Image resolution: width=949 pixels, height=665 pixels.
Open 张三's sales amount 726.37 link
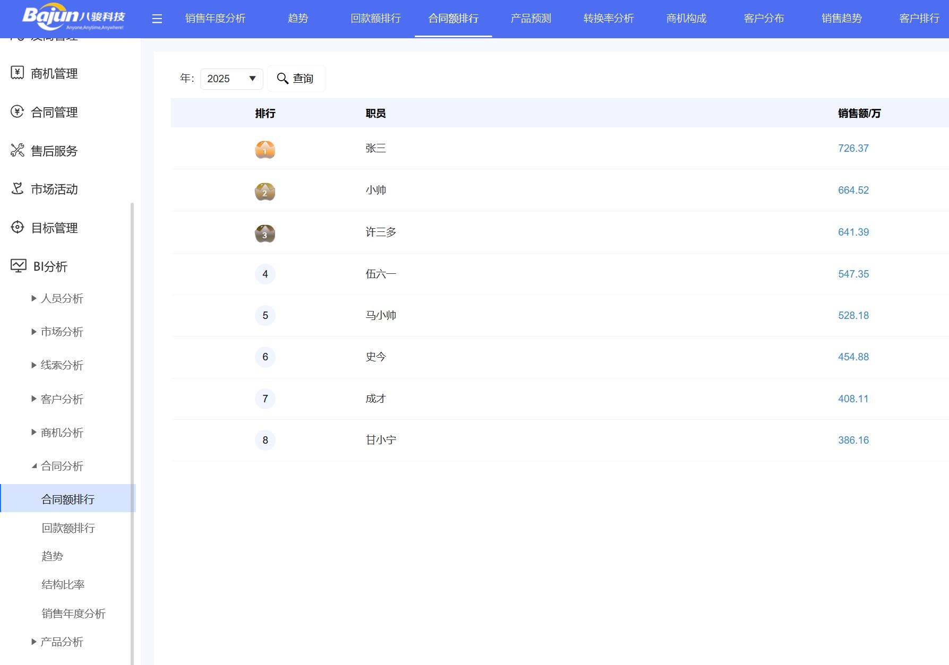pos(853,148)
